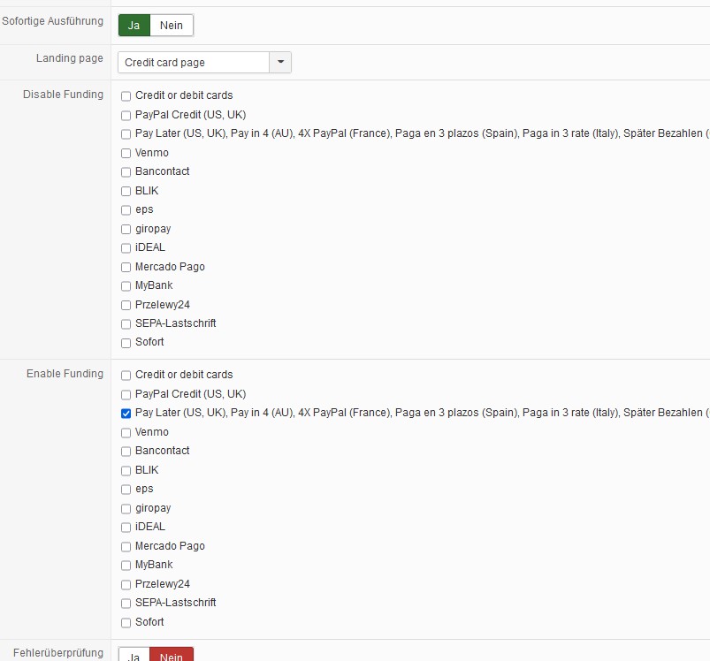This screenshot has width=710, height=661.
Task: Check giropay under Enable Funding
Action: coord(126,509)
